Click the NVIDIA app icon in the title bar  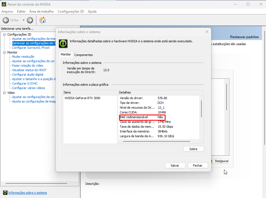pyautogui.click(x=4, y=4)
